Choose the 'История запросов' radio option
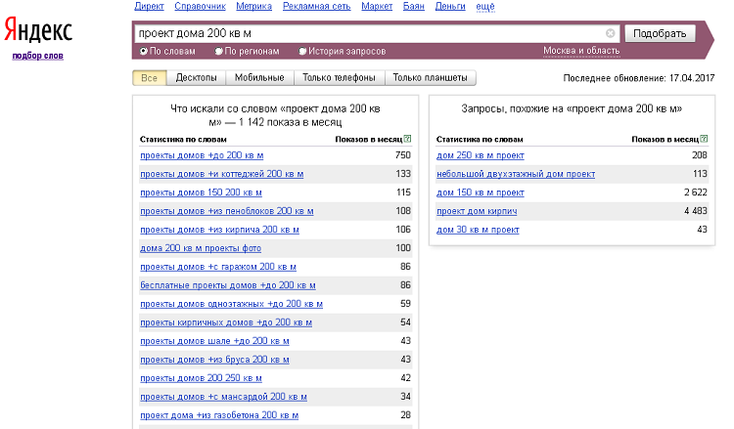This screenshot has height=429, width=734. [x=302, y=51]
